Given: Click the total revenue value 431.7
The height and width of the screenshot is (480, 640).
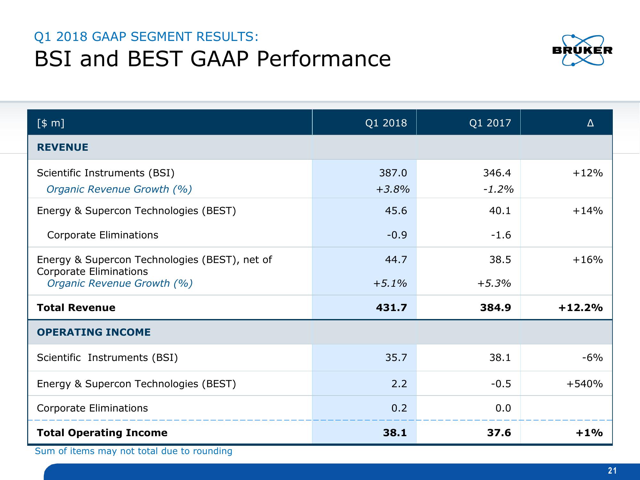Looking at the screenshot, I should click(391, 308).
